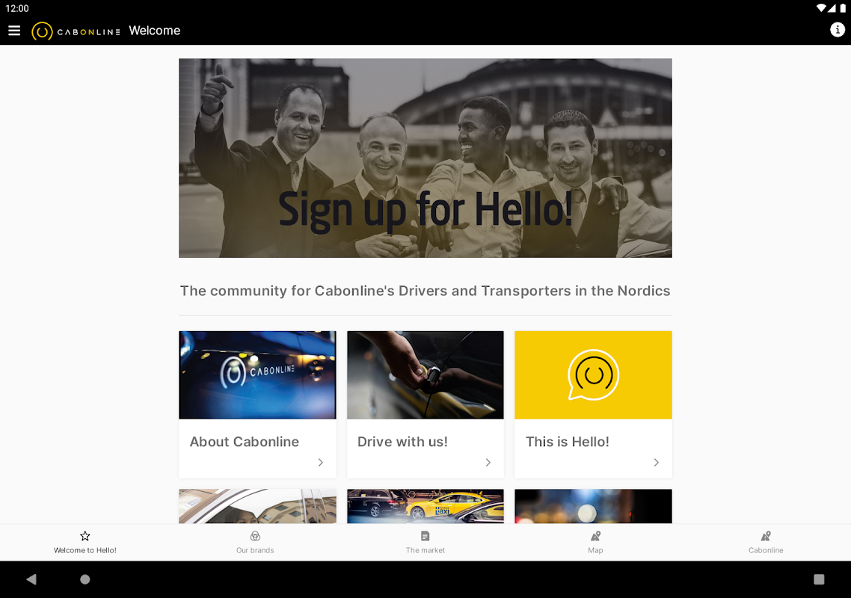
Task: Tap the star icon for Welcome to Hello!
Action: tap(85, 536)
